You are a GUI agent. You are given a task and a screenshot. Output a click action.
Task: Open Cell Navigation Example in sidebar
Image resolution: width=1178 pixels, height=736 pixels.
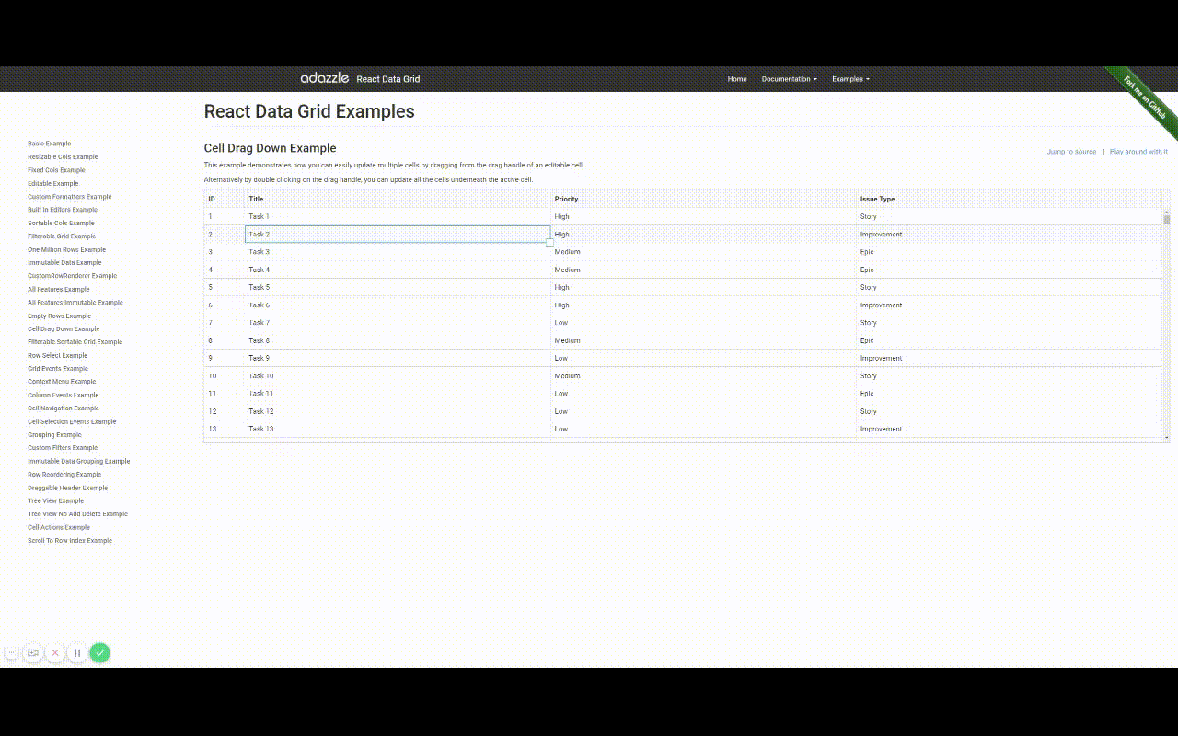[64, 408]
